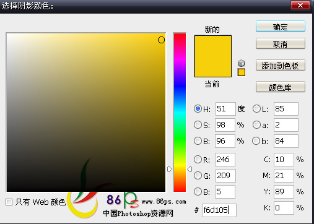Click the right hue slider arrow handle
This screenshot has height=224, width=314.
coord(190,170)
